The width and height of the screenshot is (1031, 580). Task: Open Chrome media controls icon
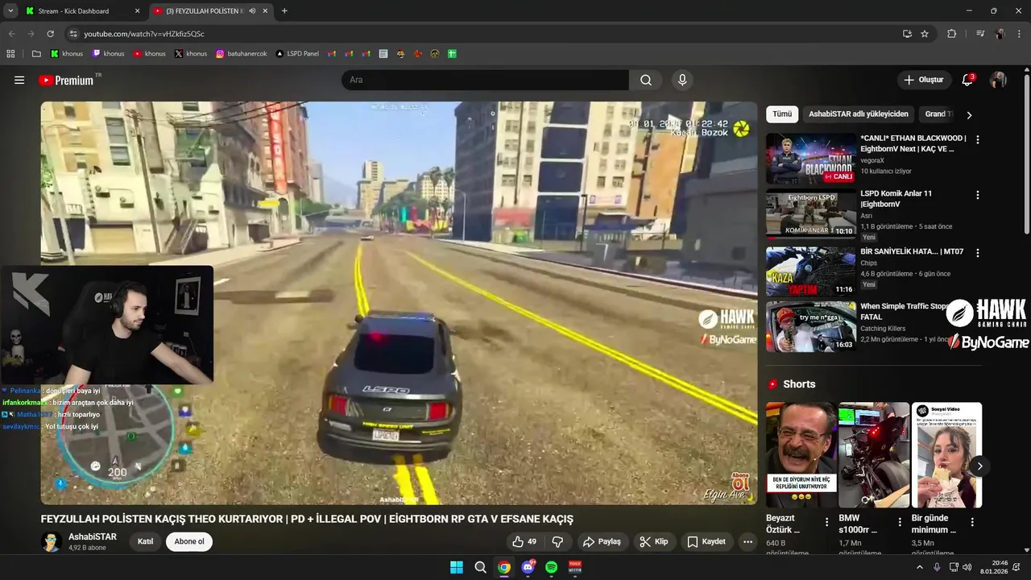pyautogui.click(x=980, y=34)
